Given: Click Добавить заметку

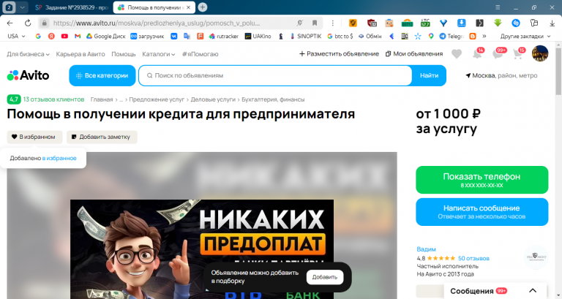Looking at the screenshot, I should pyautogui.click(x=102, y=137).
